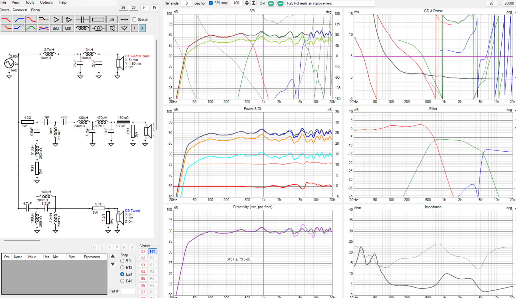The height and width of the screenshot is (298, 516).
Task: Click the 1:1 zoom button
Action: (144, 8)
